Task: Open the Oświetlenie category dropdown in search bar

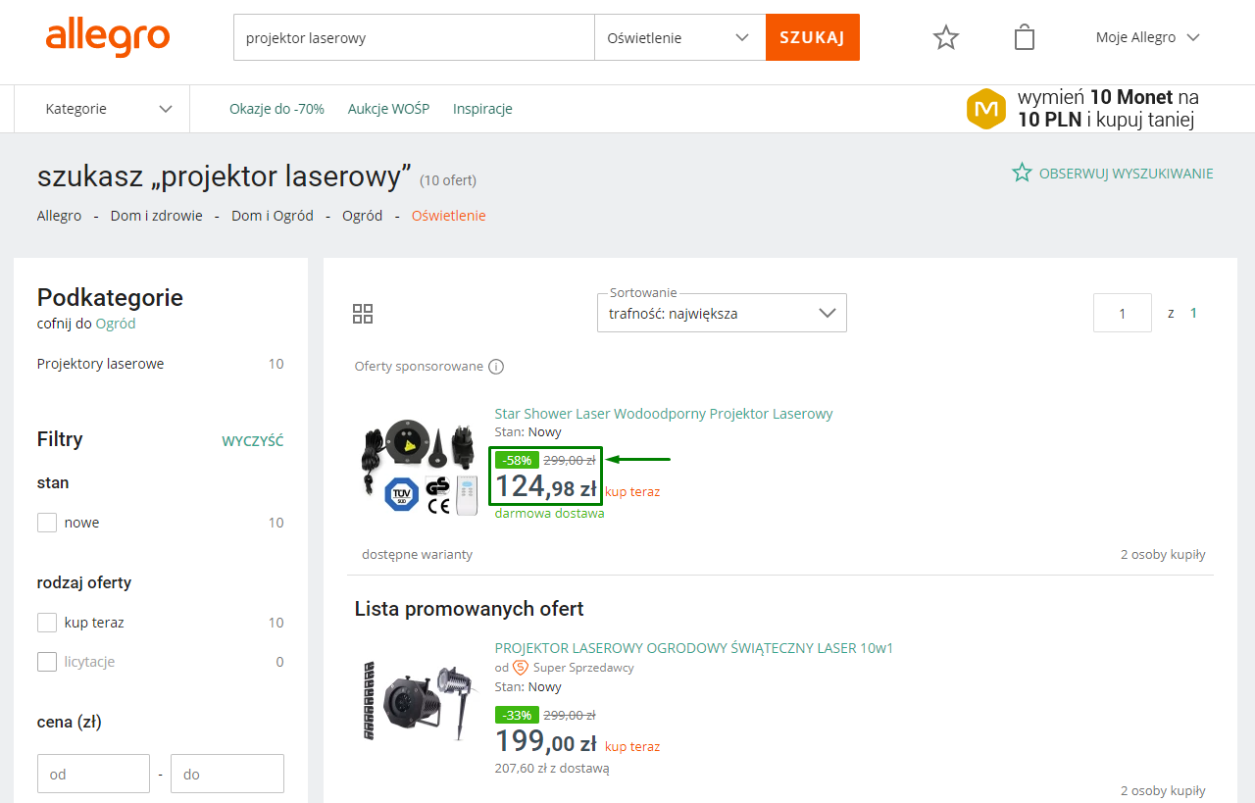Action: (x=679, y=37)
